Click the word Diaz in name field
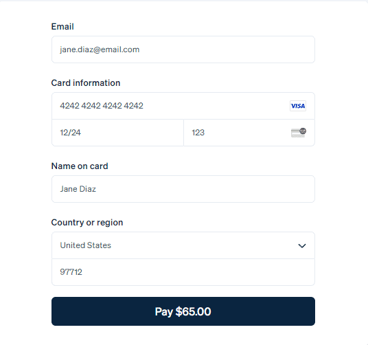368x345 pixels. click(x=88, y=189)
